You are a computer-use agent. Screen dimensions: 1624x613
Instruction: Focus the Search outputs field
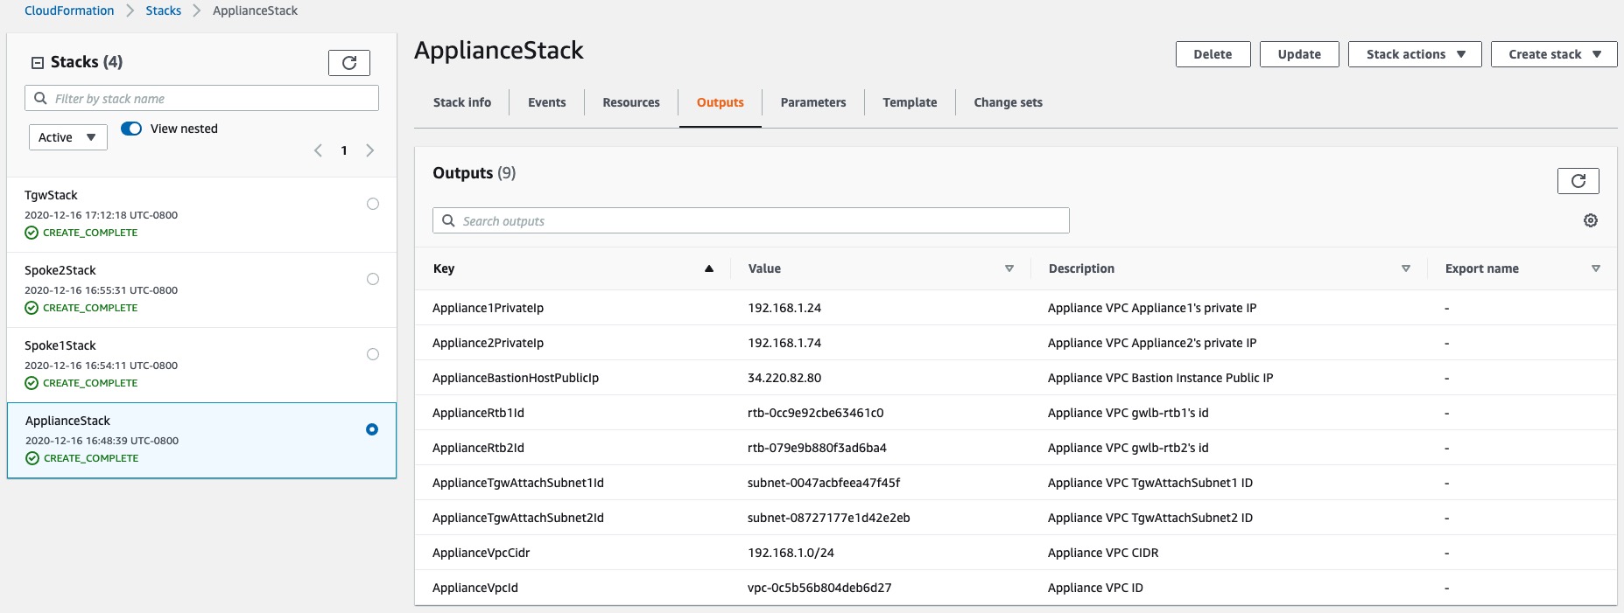(x=751, y=220)
